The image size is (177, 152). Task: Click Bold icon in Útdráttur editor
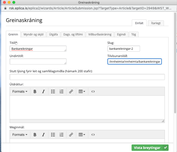tap(35, 92)
